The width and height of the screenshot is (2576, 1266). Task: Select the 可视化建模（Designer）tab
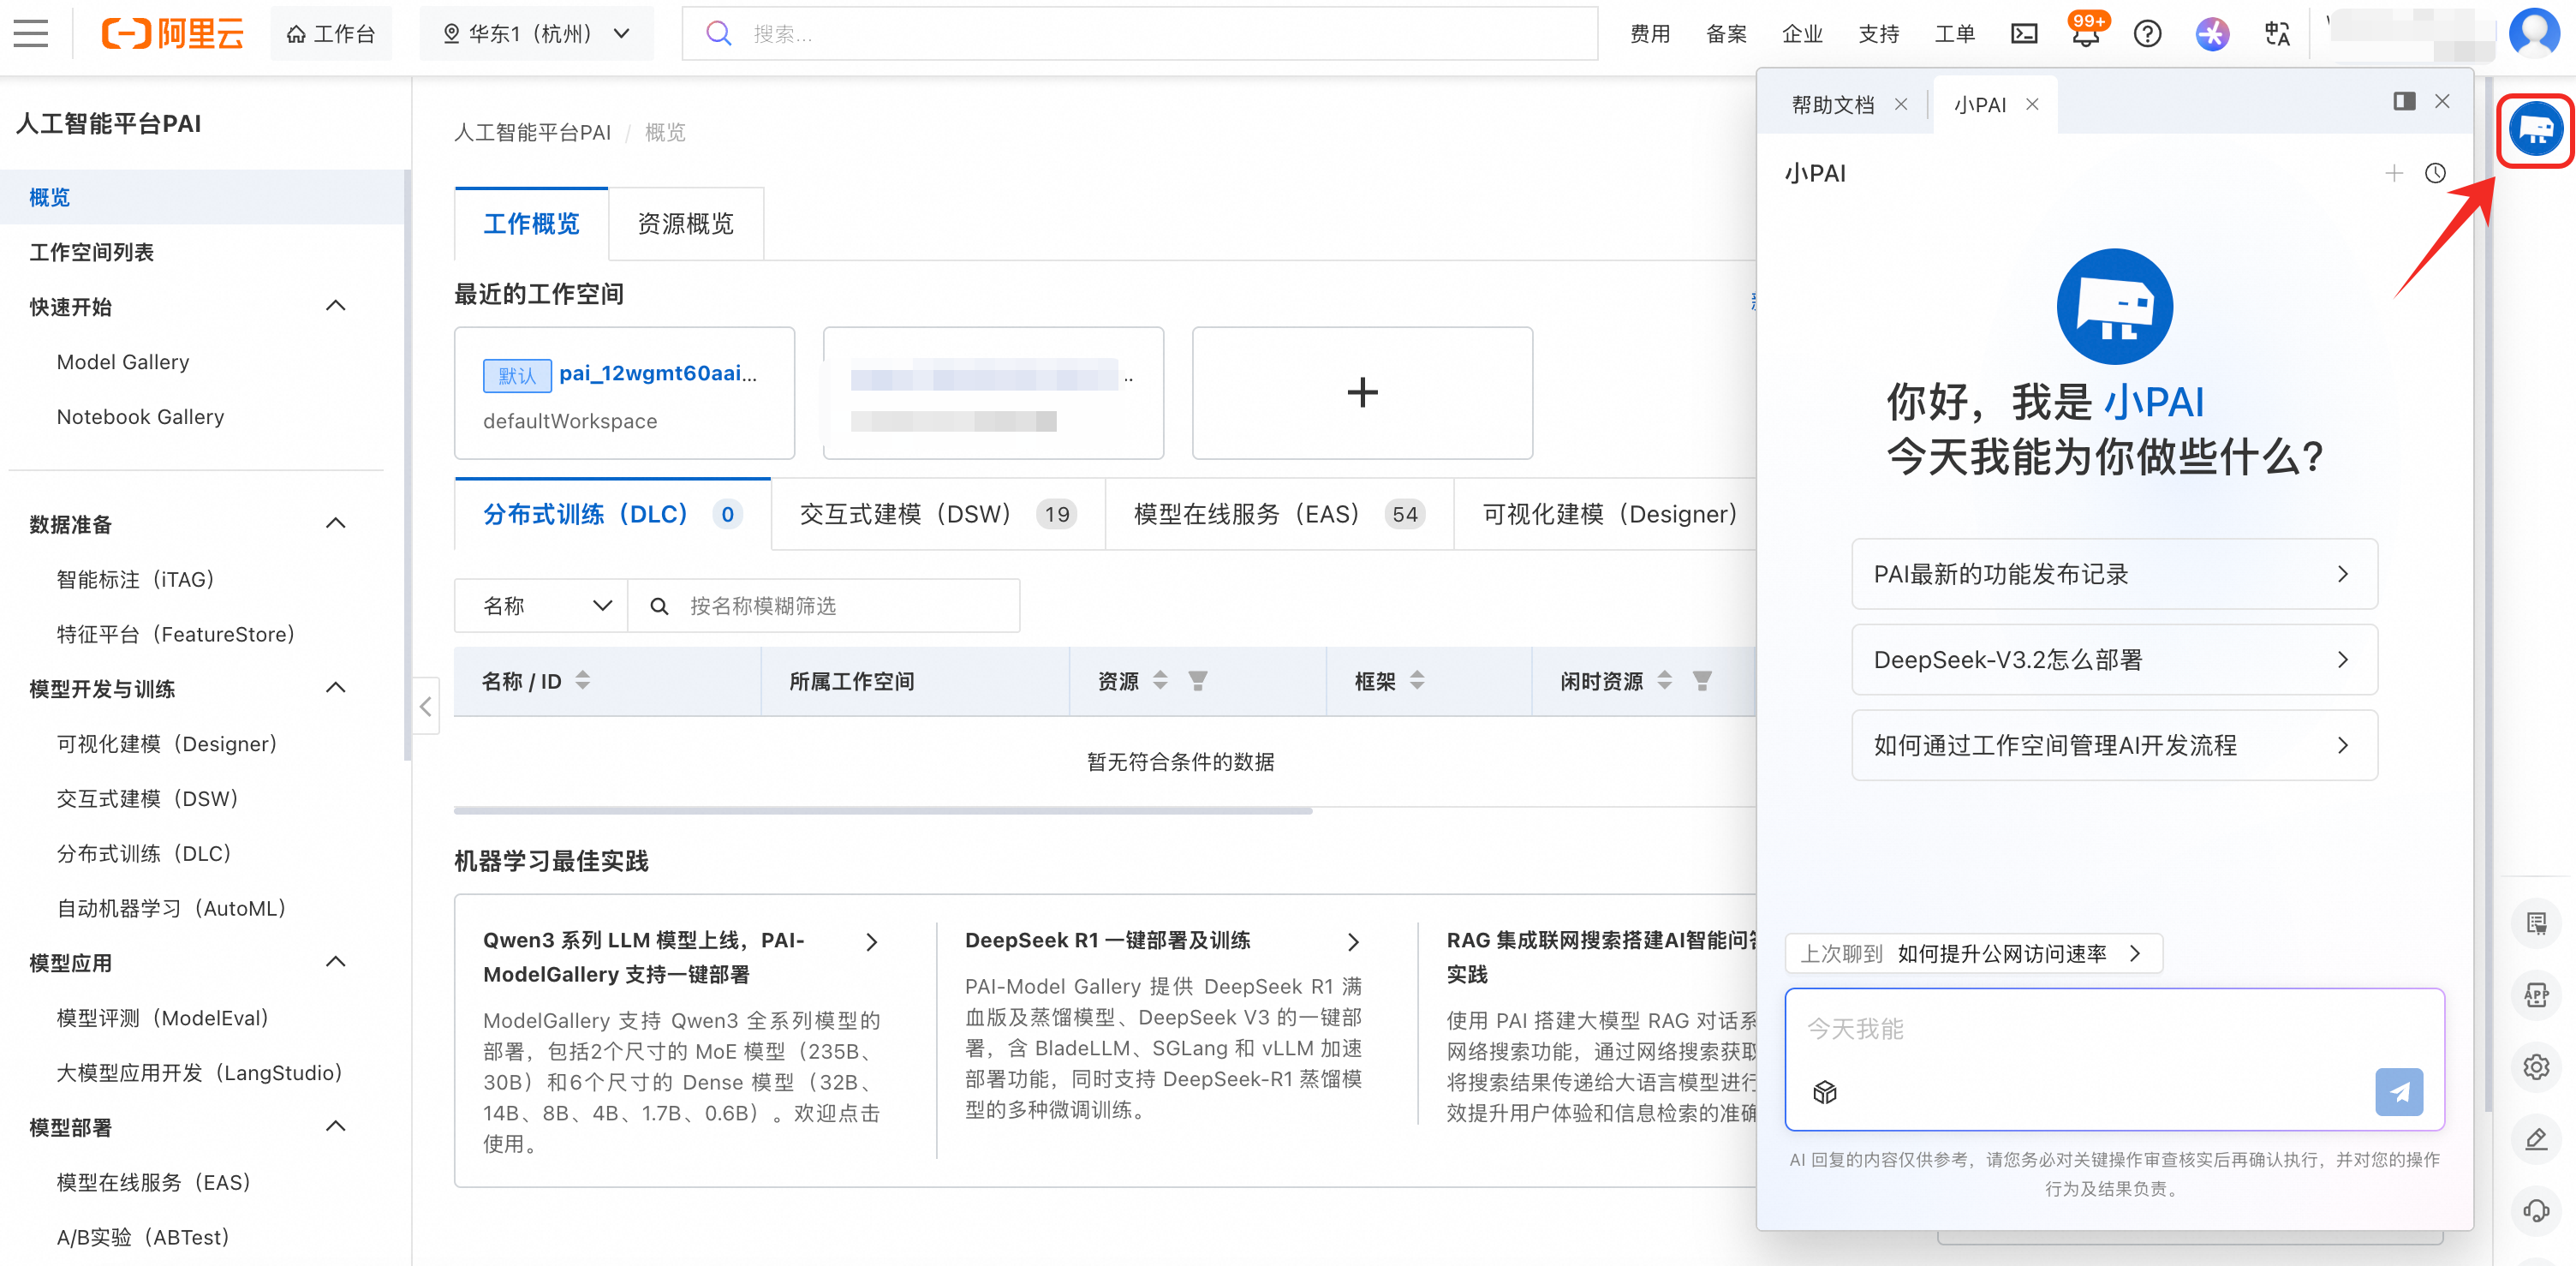pos(1609,514)
